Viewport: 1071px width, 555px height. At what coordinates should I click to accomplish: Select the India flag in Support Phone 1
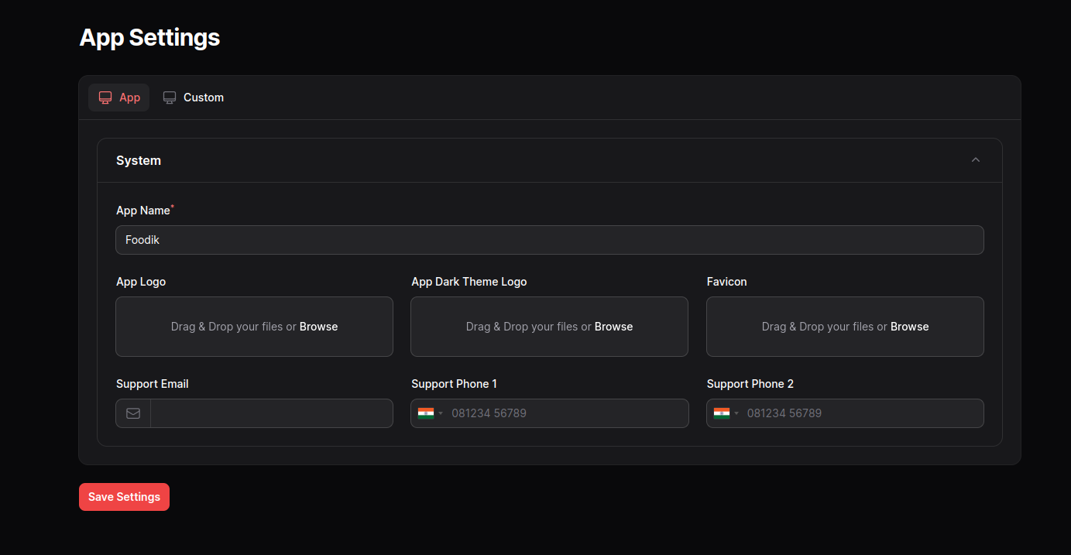tap(425, 413)
